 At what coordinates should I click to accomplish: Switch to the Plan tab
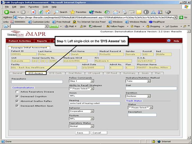pyautogui.click(x=158, y=73)
